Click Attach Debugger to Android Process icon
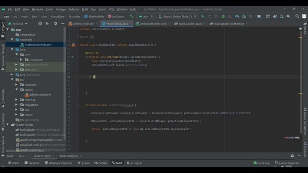Viewport: 308px width, 173px height. click(244, 16)
